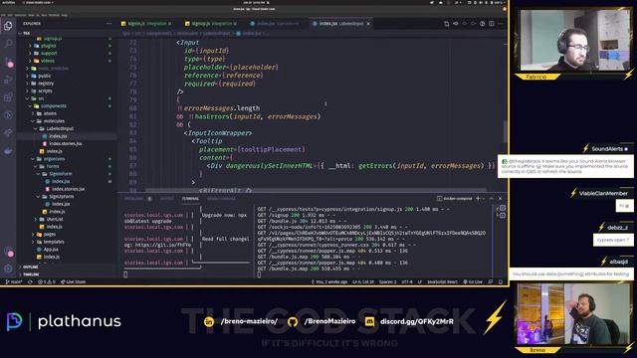637x358 pixels.
Task: Click the editor horizontal scrollbar
Action: click(316, 190)
